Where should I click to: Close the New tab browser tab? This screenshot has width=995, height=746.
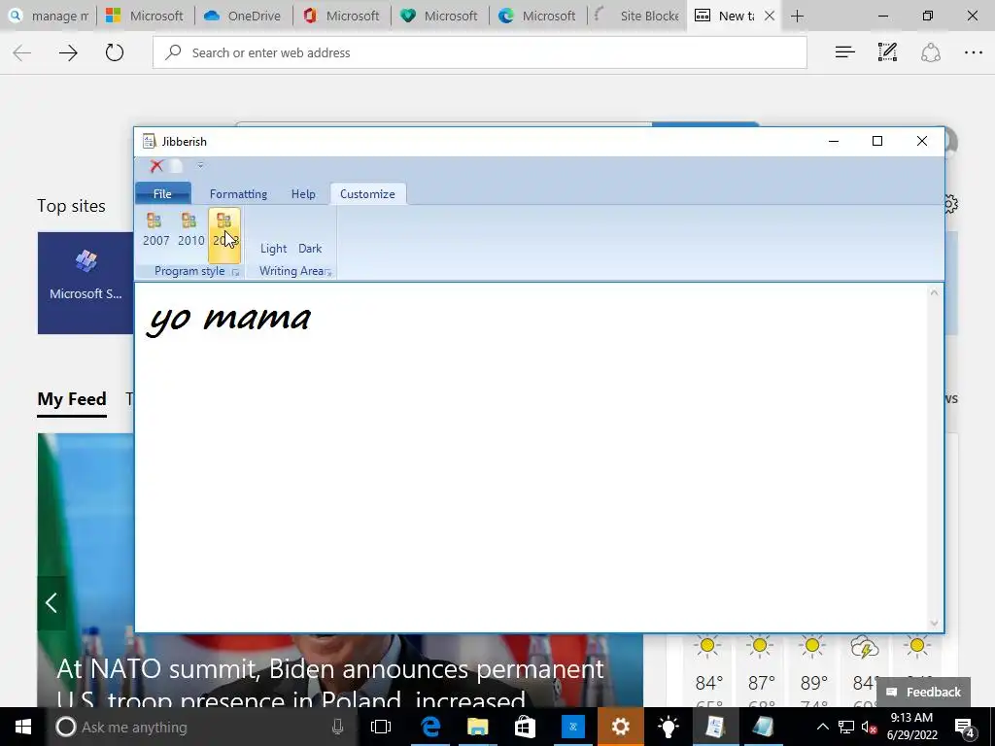tap(770, 16)
